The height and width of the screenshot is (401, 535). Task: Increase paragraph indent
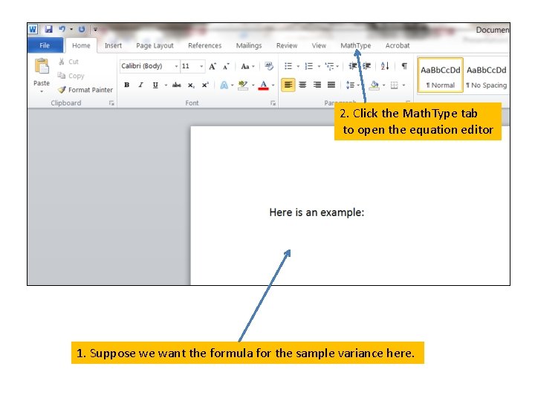367,66
